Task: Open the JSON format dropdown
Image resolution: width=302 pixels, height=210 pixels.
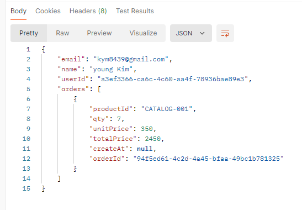Action: (191, 33)
